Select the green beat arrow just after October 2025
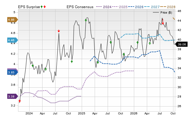Viewport: 193px width, 115px height. point(124,54)
